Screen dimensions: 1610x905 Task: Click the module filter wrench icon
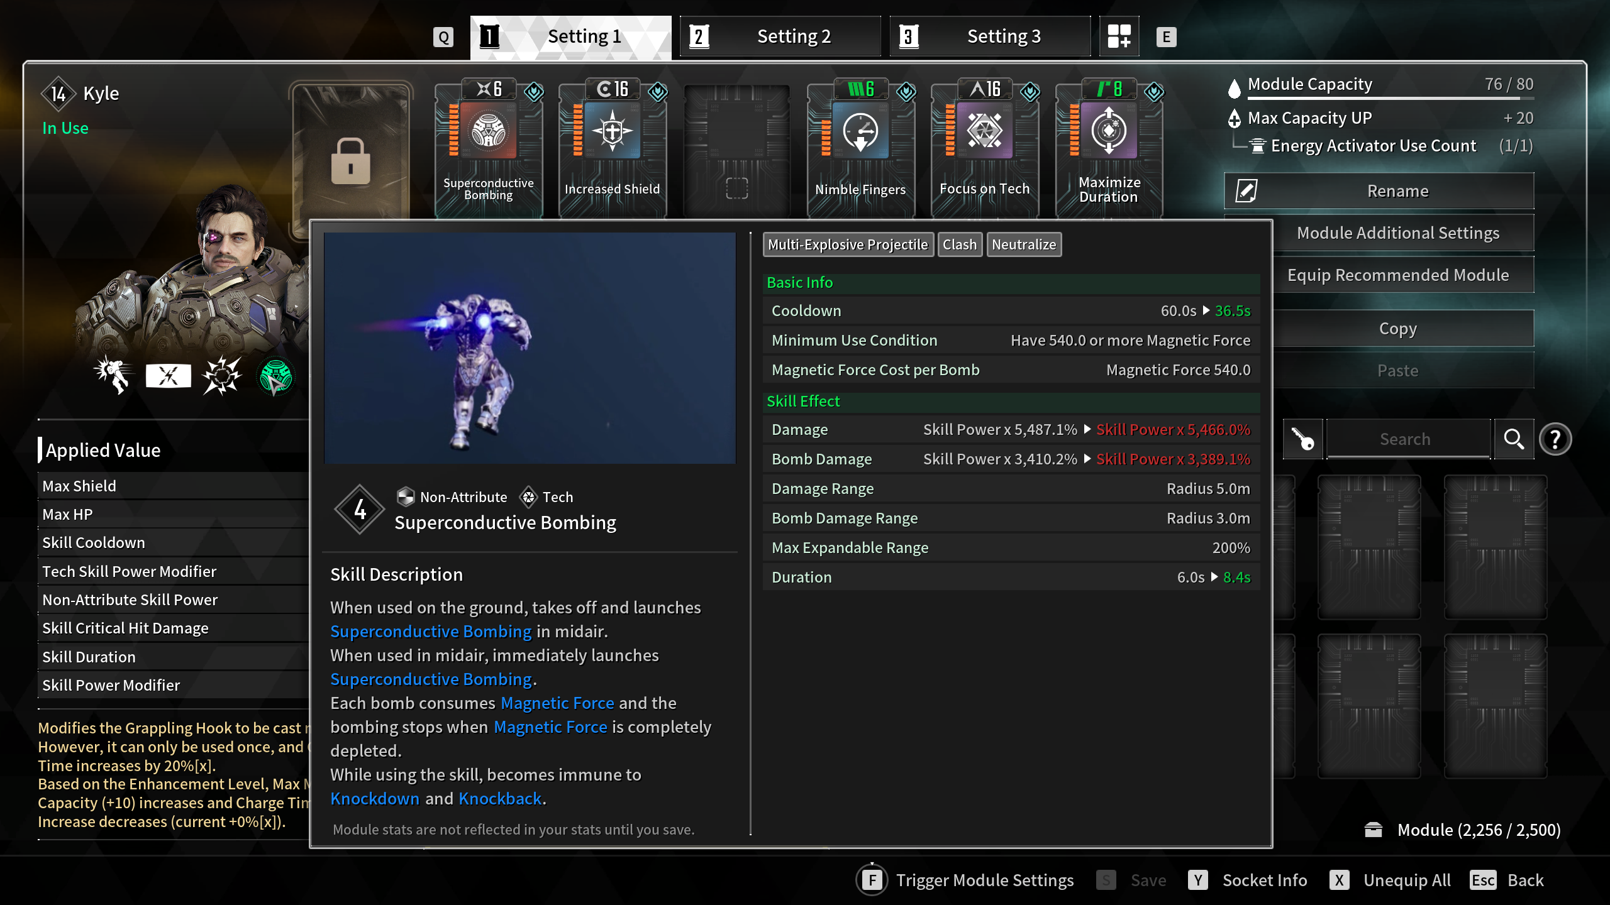click(1302, 439)
